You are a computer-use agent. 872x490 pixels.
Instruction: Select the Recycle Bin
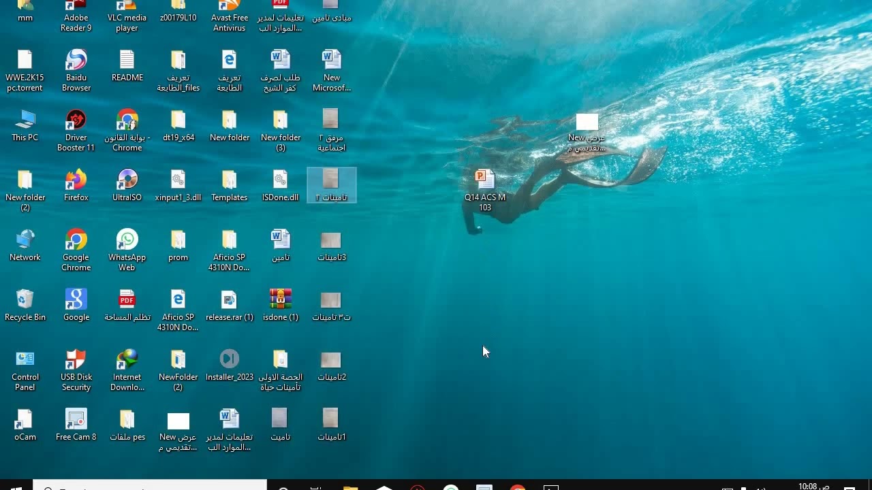(x=25, y=306)
